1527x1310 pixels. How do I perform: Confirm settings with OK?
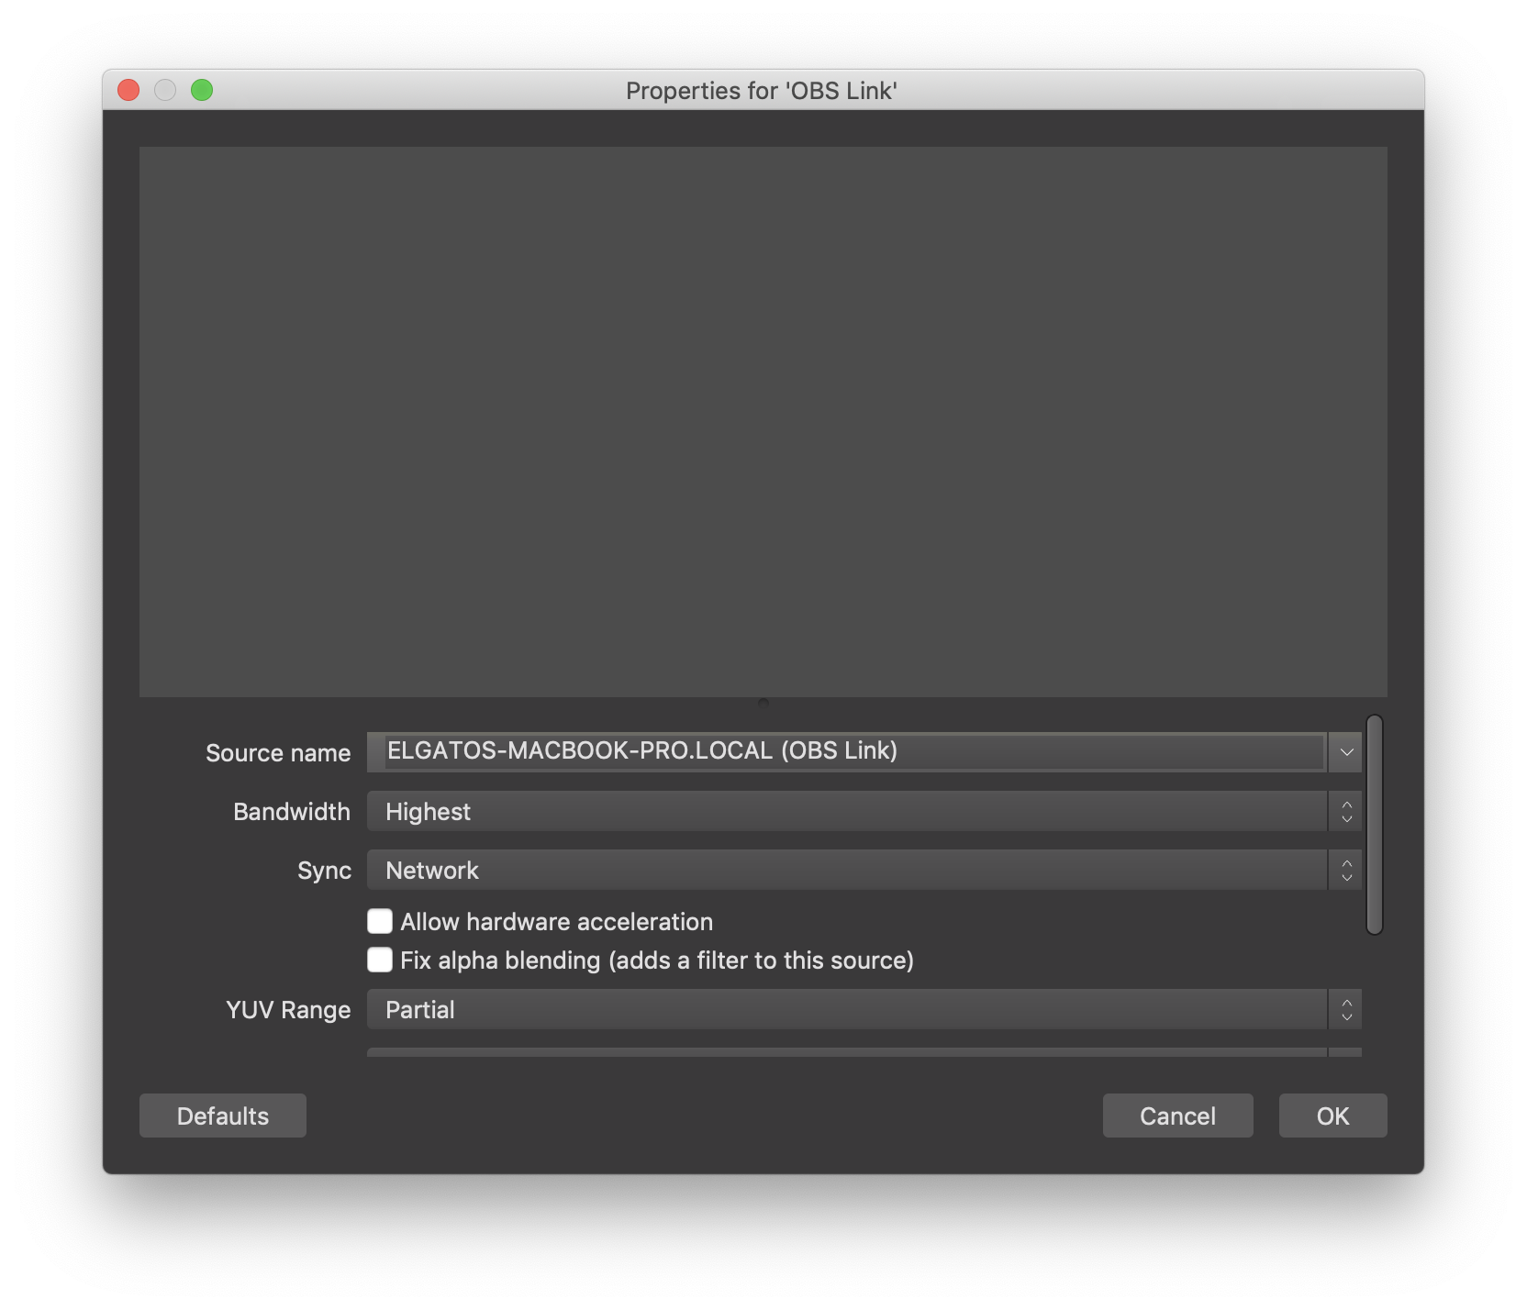(1332, 1116)
